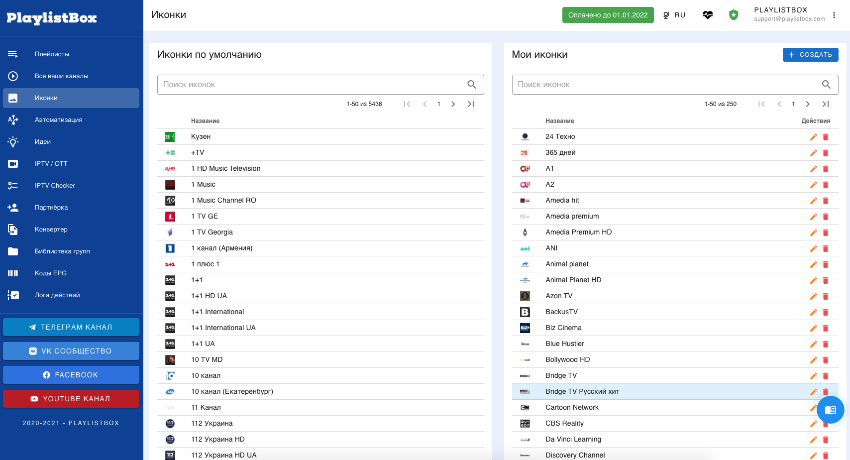Screen dimensions: 850x460
Task: Navigate to IPTV / OTT
Action: click(x=71, y=164)
